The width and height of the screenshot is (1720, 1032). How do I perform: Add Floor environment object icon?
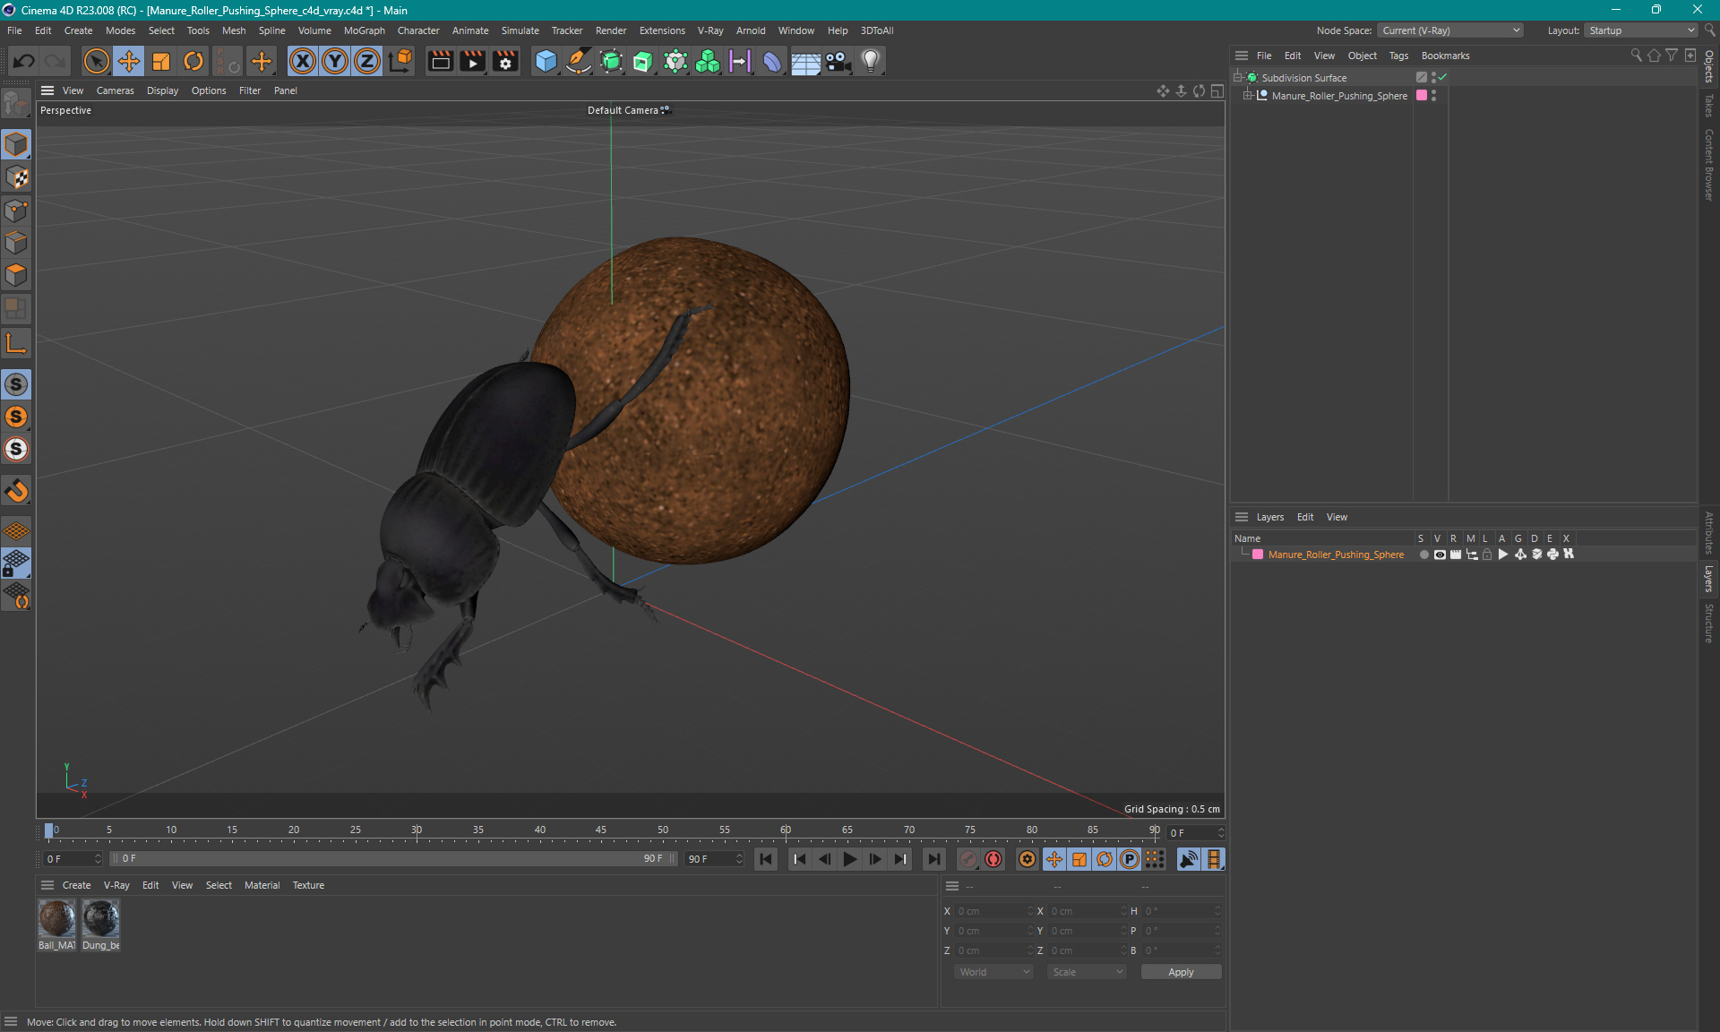point(805,61)
